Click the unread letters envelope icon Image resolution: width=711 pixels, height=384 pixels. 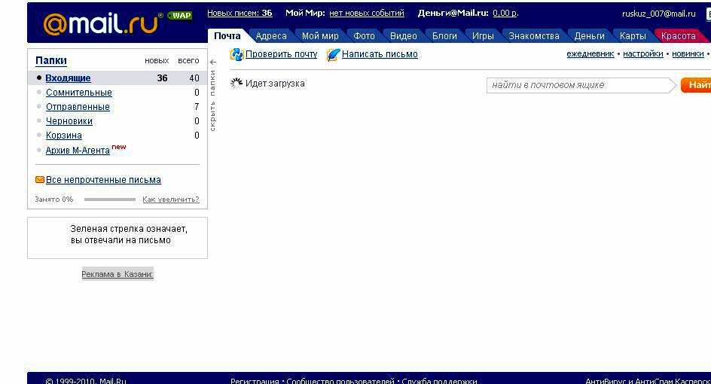[x=40, y=180]
